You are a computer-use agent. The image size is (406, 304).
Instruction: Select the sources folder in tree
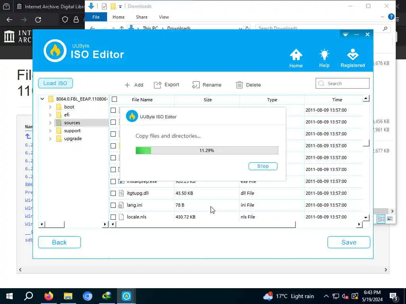(x=72, y=123)
